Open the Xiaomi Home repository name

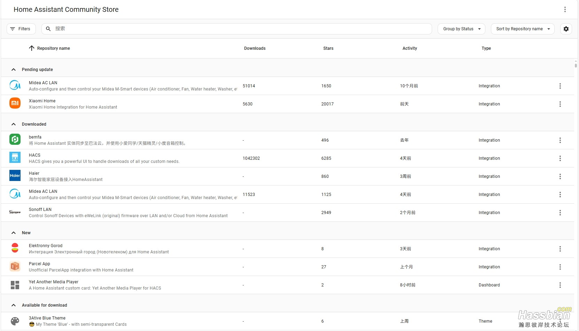coord(42,101)
